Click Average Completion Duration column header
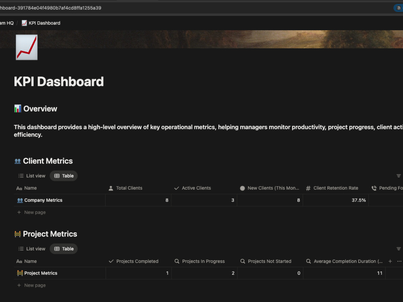This screenshot has height=302, width=403. click(344, 261)
